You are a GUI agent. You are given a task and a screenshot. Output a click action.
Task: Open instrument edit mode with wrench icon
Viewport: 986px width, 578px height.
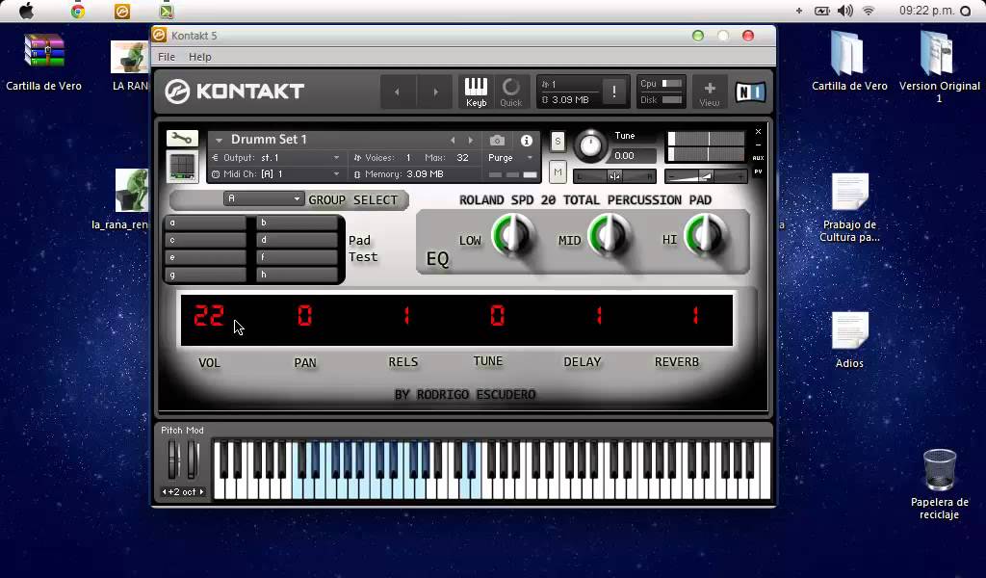[182, 139]
